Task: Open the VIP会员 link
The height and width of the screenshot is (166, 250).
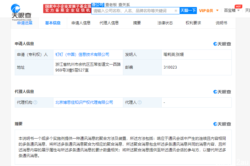Action: tap(206, 11)
